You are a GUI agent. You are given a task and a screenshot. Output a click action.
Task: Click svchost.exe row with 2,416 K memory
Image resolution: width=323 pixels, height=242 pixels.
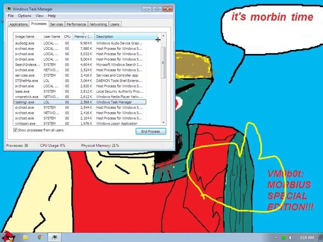[x=80, y=113]
